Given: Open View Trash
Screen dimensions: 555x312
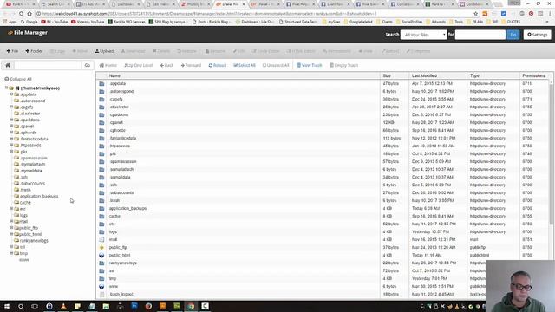Looking at the screenshot, I should pyautogui.click(x=310, y=65).
